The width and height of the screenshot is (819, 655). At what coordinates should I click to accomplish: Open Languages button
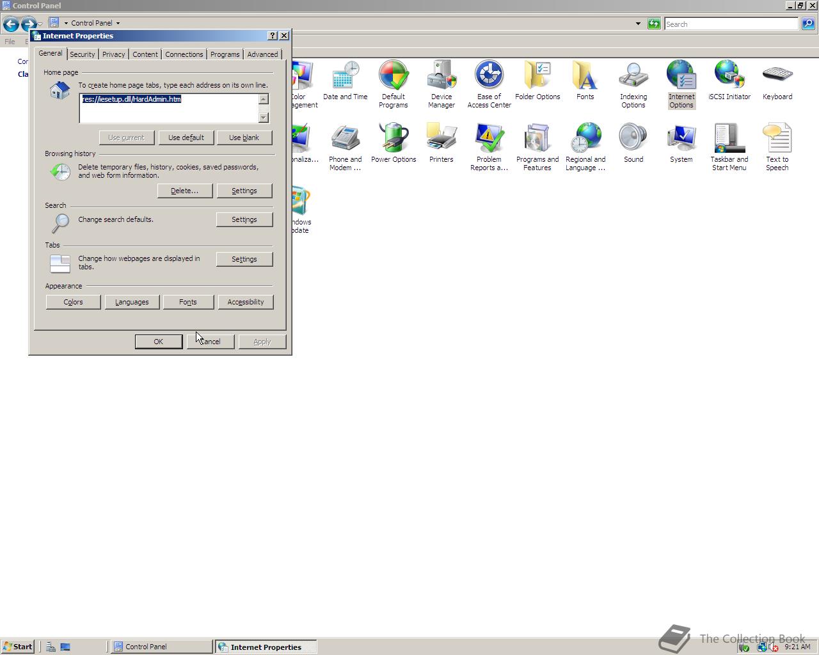[x=132, y=302]
